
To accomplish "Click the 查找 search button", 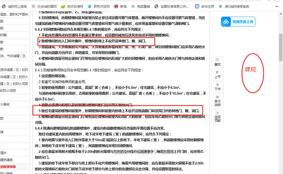I will (x=218, y=62).
